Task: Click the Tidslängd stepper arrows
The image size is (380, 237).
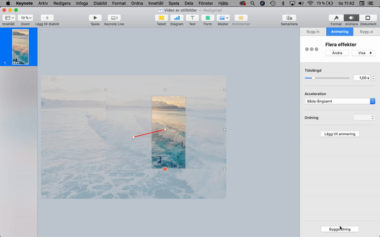Action: click(x=373, y=78)
